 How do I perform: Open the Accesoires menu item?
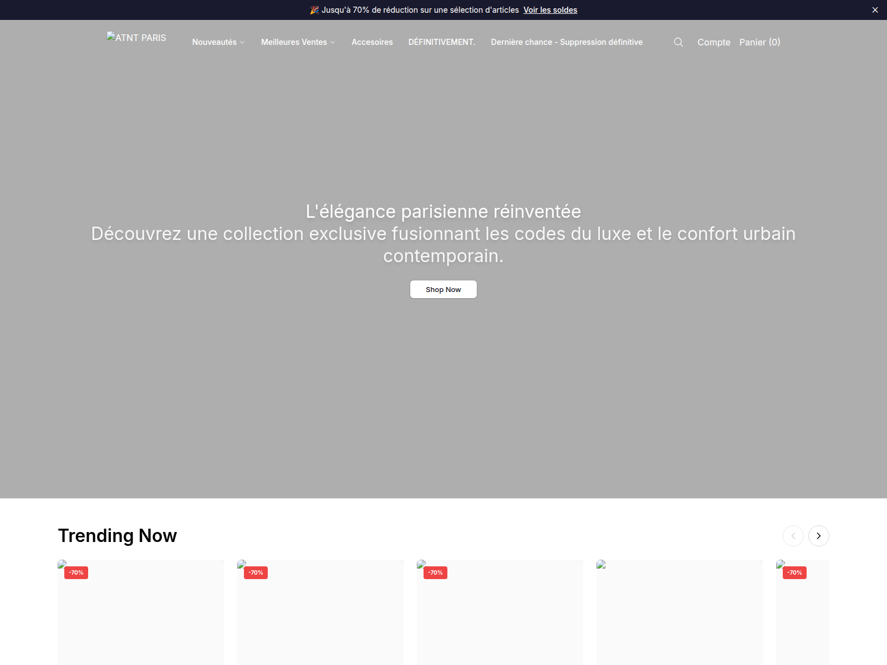point(372,42)
